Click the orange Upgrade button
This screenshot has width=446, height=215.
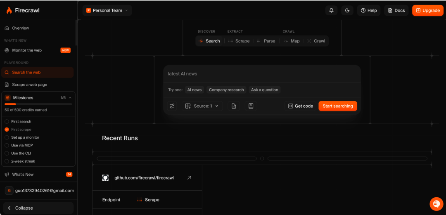[x=427, y=10]
